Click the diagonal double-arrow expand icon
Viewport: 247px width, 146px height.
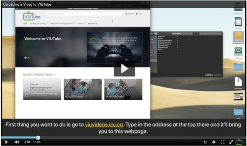(x=231, y=142)
